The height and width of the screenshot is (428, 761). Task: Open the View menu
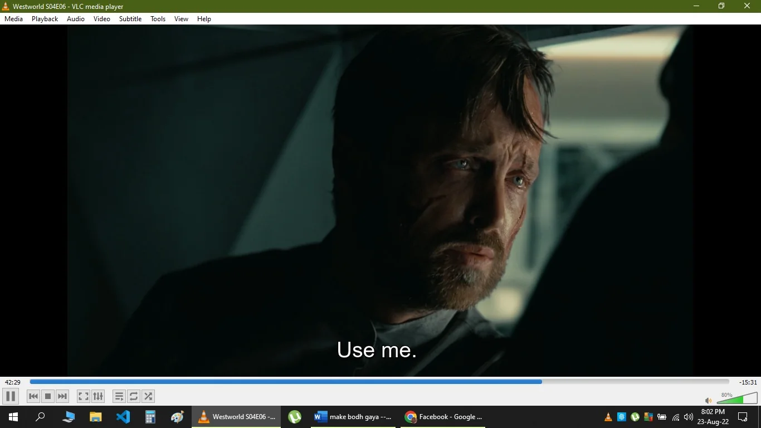(x=182, y=19)
